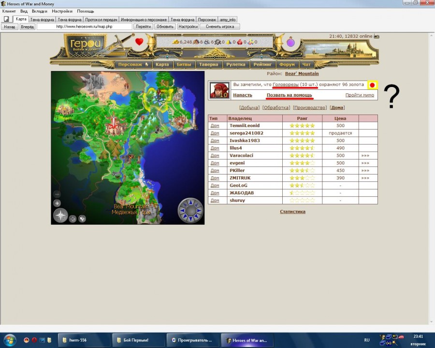This screenshot has height=348, width=435.
Task: Open the Добыча section link
Action: 249,108
